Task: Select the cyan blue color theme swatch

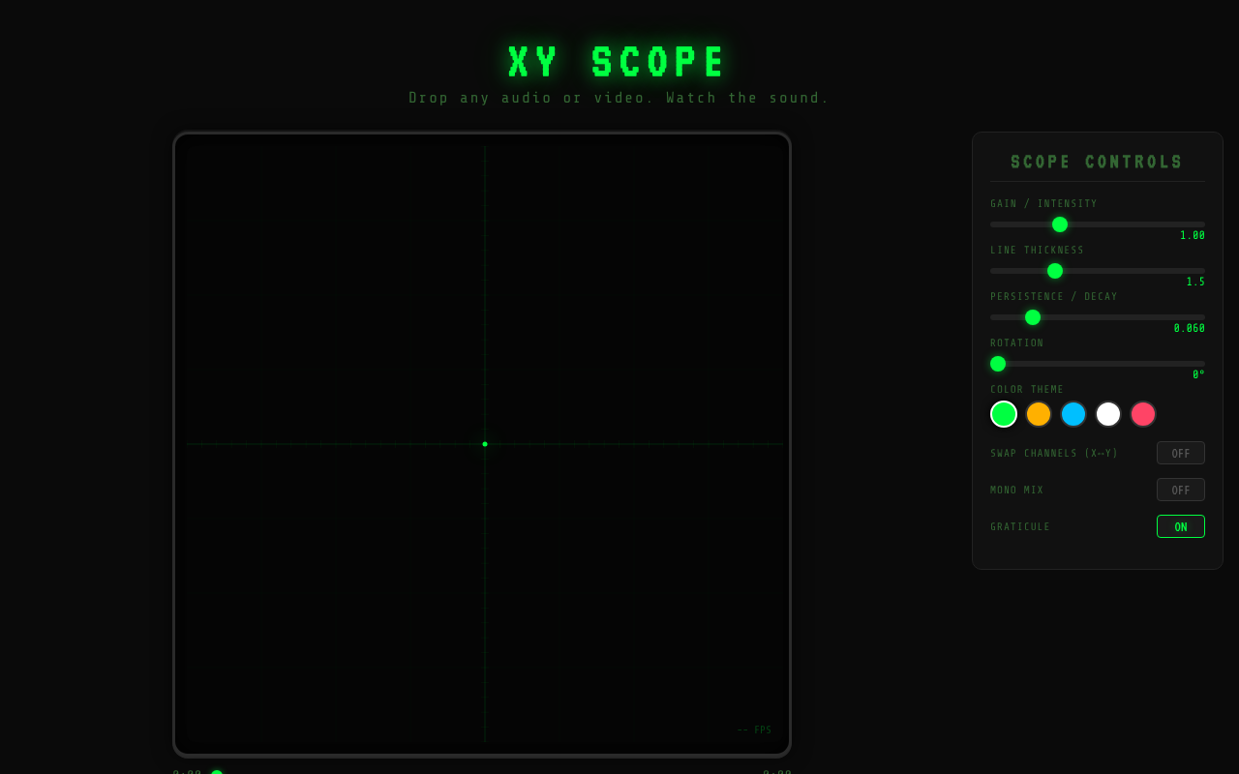Action: click(1073, 414)
